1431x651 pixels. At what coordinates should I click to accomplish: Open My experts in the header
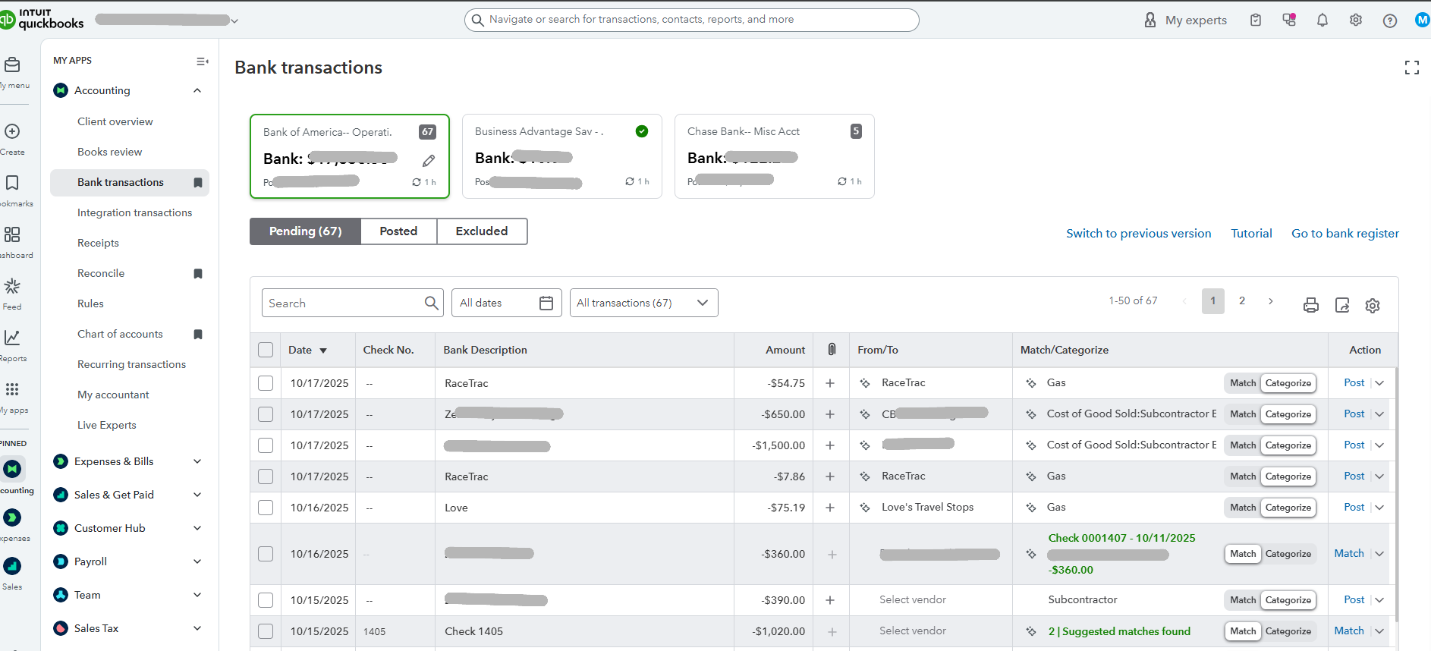tap(1185, 20)
